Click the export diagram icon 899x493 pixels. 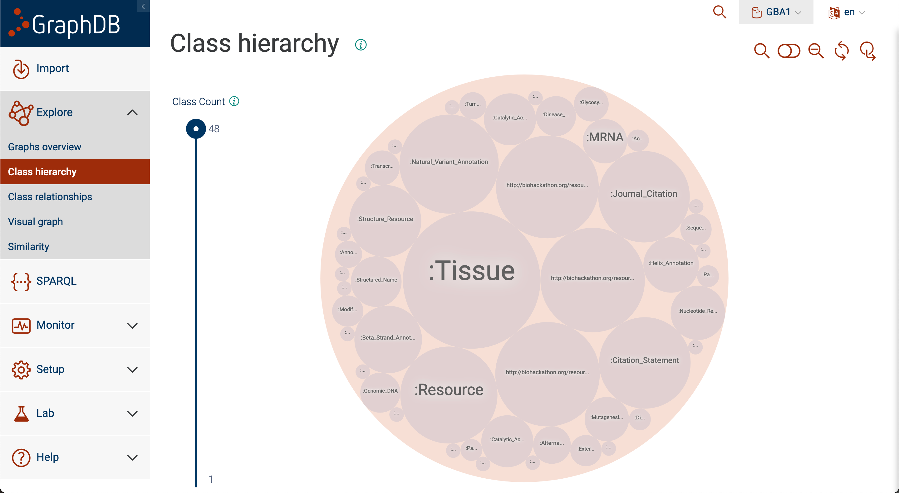tap(867, 51)
